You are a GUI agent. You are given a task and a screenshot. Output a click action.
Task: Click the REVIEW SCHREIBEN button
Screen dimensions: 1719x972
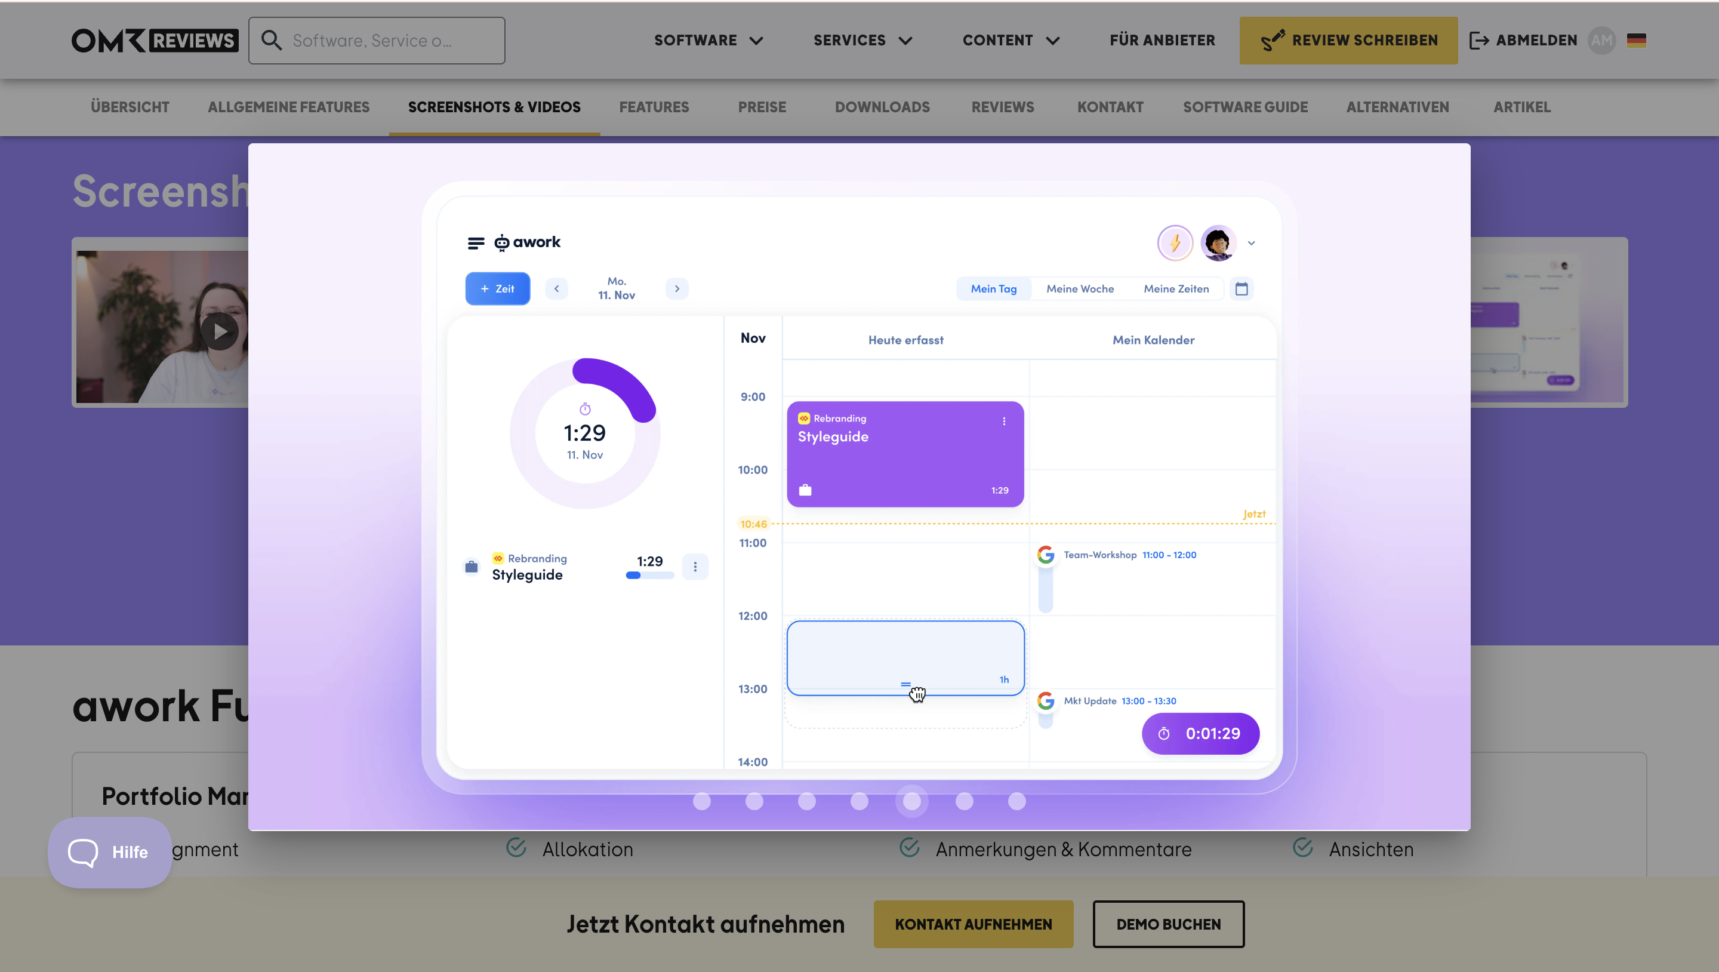pyautogui.click(x=1349, y=40)
